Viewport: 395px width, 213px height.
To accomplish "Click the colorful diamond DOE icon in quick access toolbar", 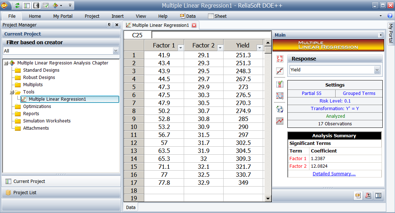I will [x=55, y=5].
